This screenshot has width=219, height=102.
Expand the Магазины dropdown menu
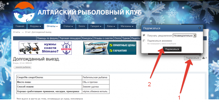coord(127,26)
